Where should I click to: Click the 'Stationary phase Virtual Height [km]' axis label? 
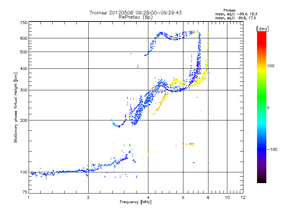point(15,108)
